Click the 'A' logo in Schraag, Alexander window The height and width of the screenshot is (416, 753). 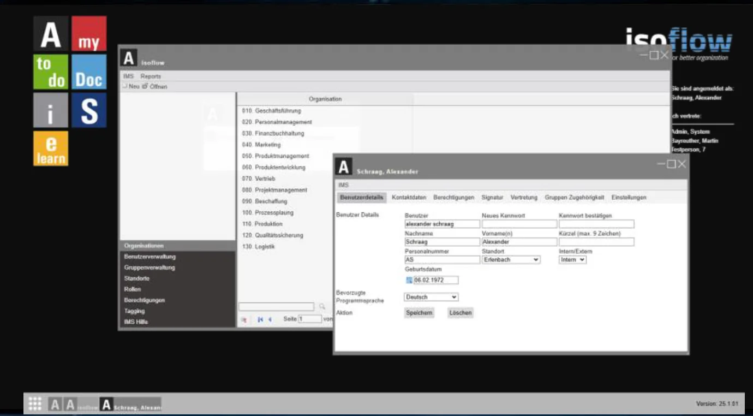click(x=344, y=167)
